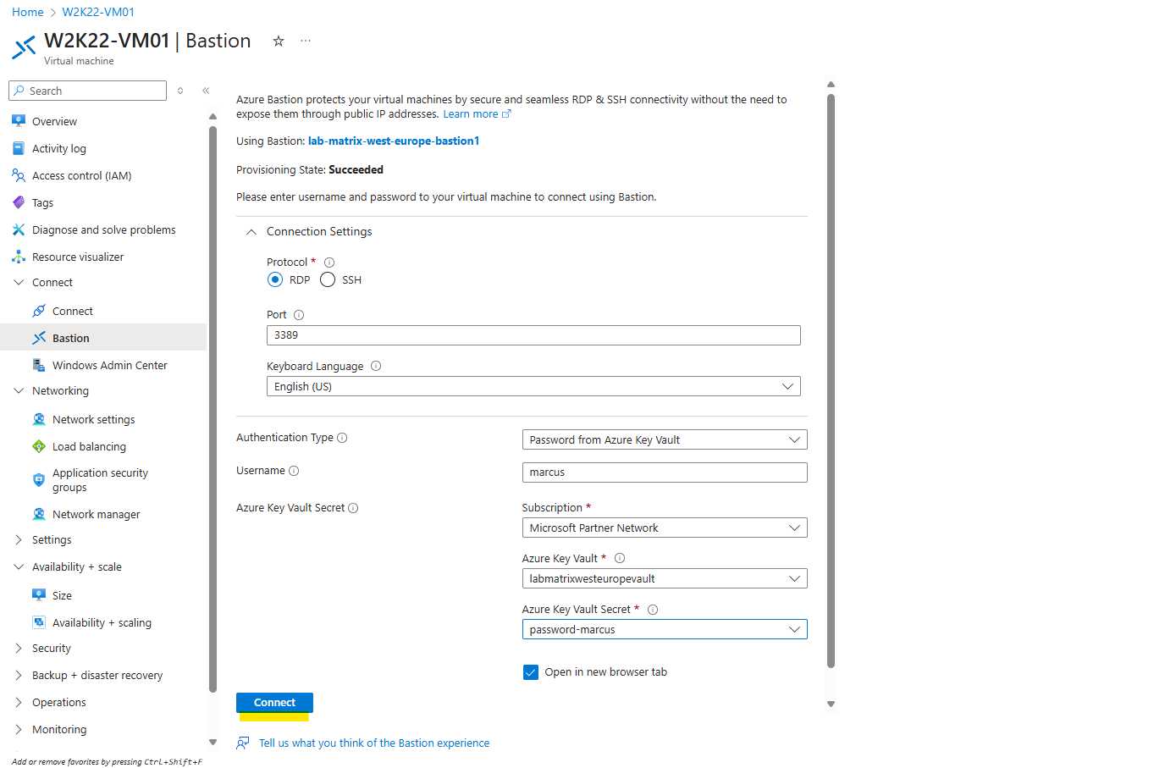
Task: Collapse the sidebar with double chevron icon
Action: (206, 91)
